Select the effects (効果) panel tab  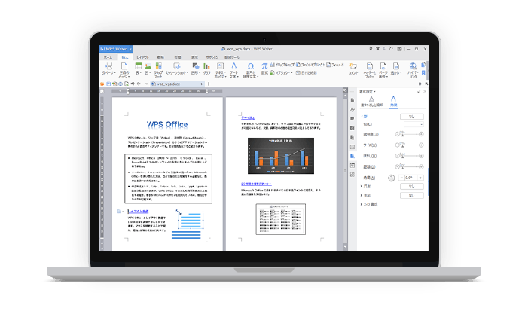click(x=393, y=102)
